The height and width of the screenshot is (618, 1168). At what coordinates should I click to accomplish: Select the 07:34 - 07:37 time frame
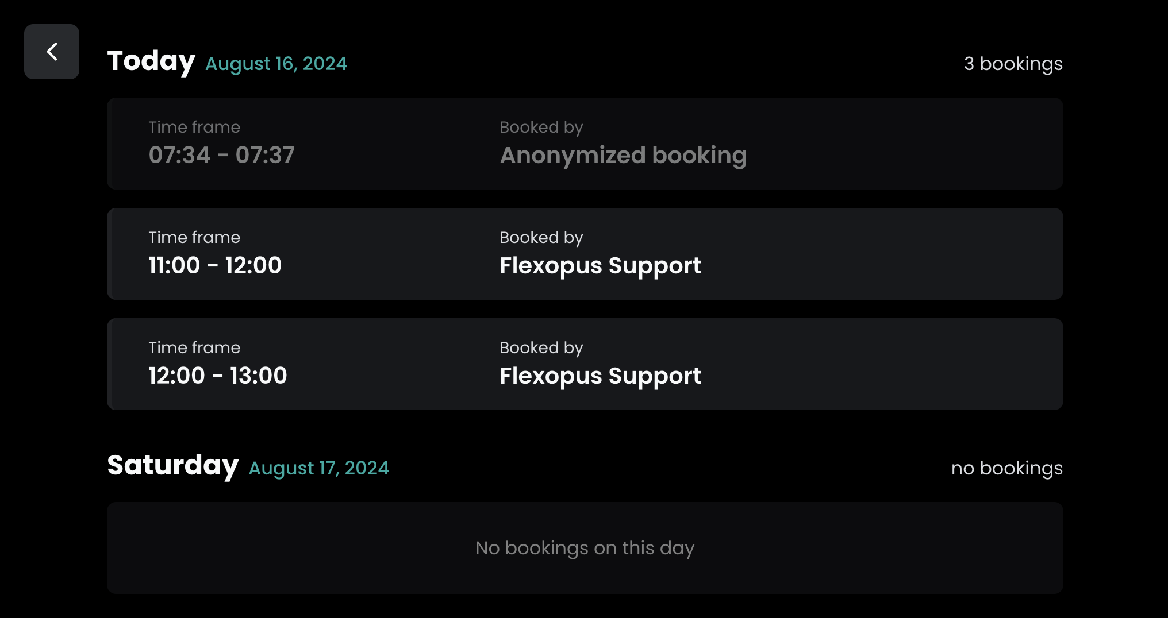point(221,155)
